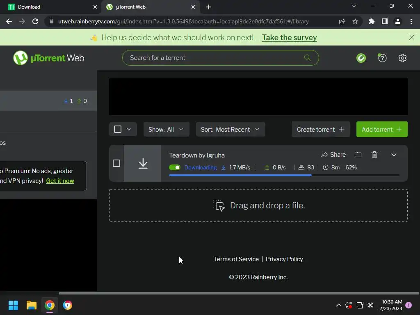Image resolution: width=420 pixels, height=315 pixels.
Task: Open File Explorer from taskbar
Action: [31, 305]
